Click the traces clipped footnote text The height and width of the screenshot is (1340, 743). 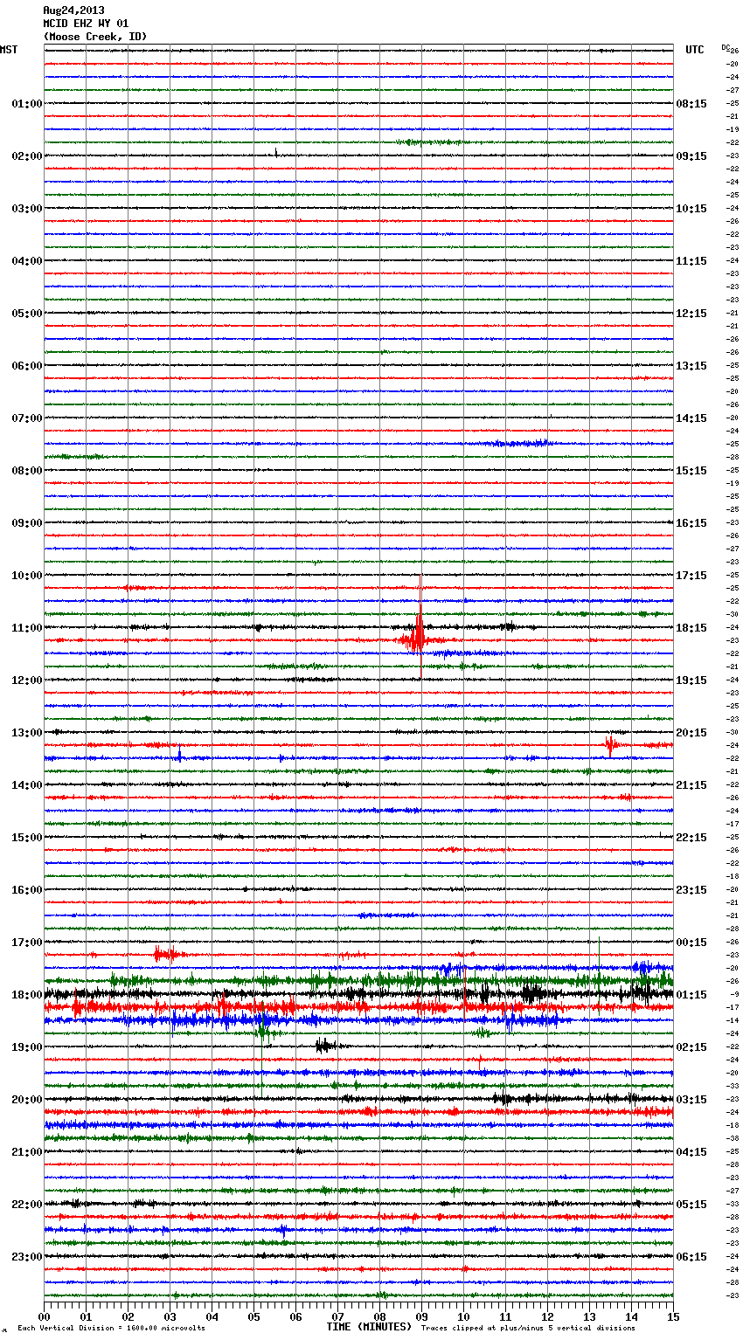(x=528, y=1329)
